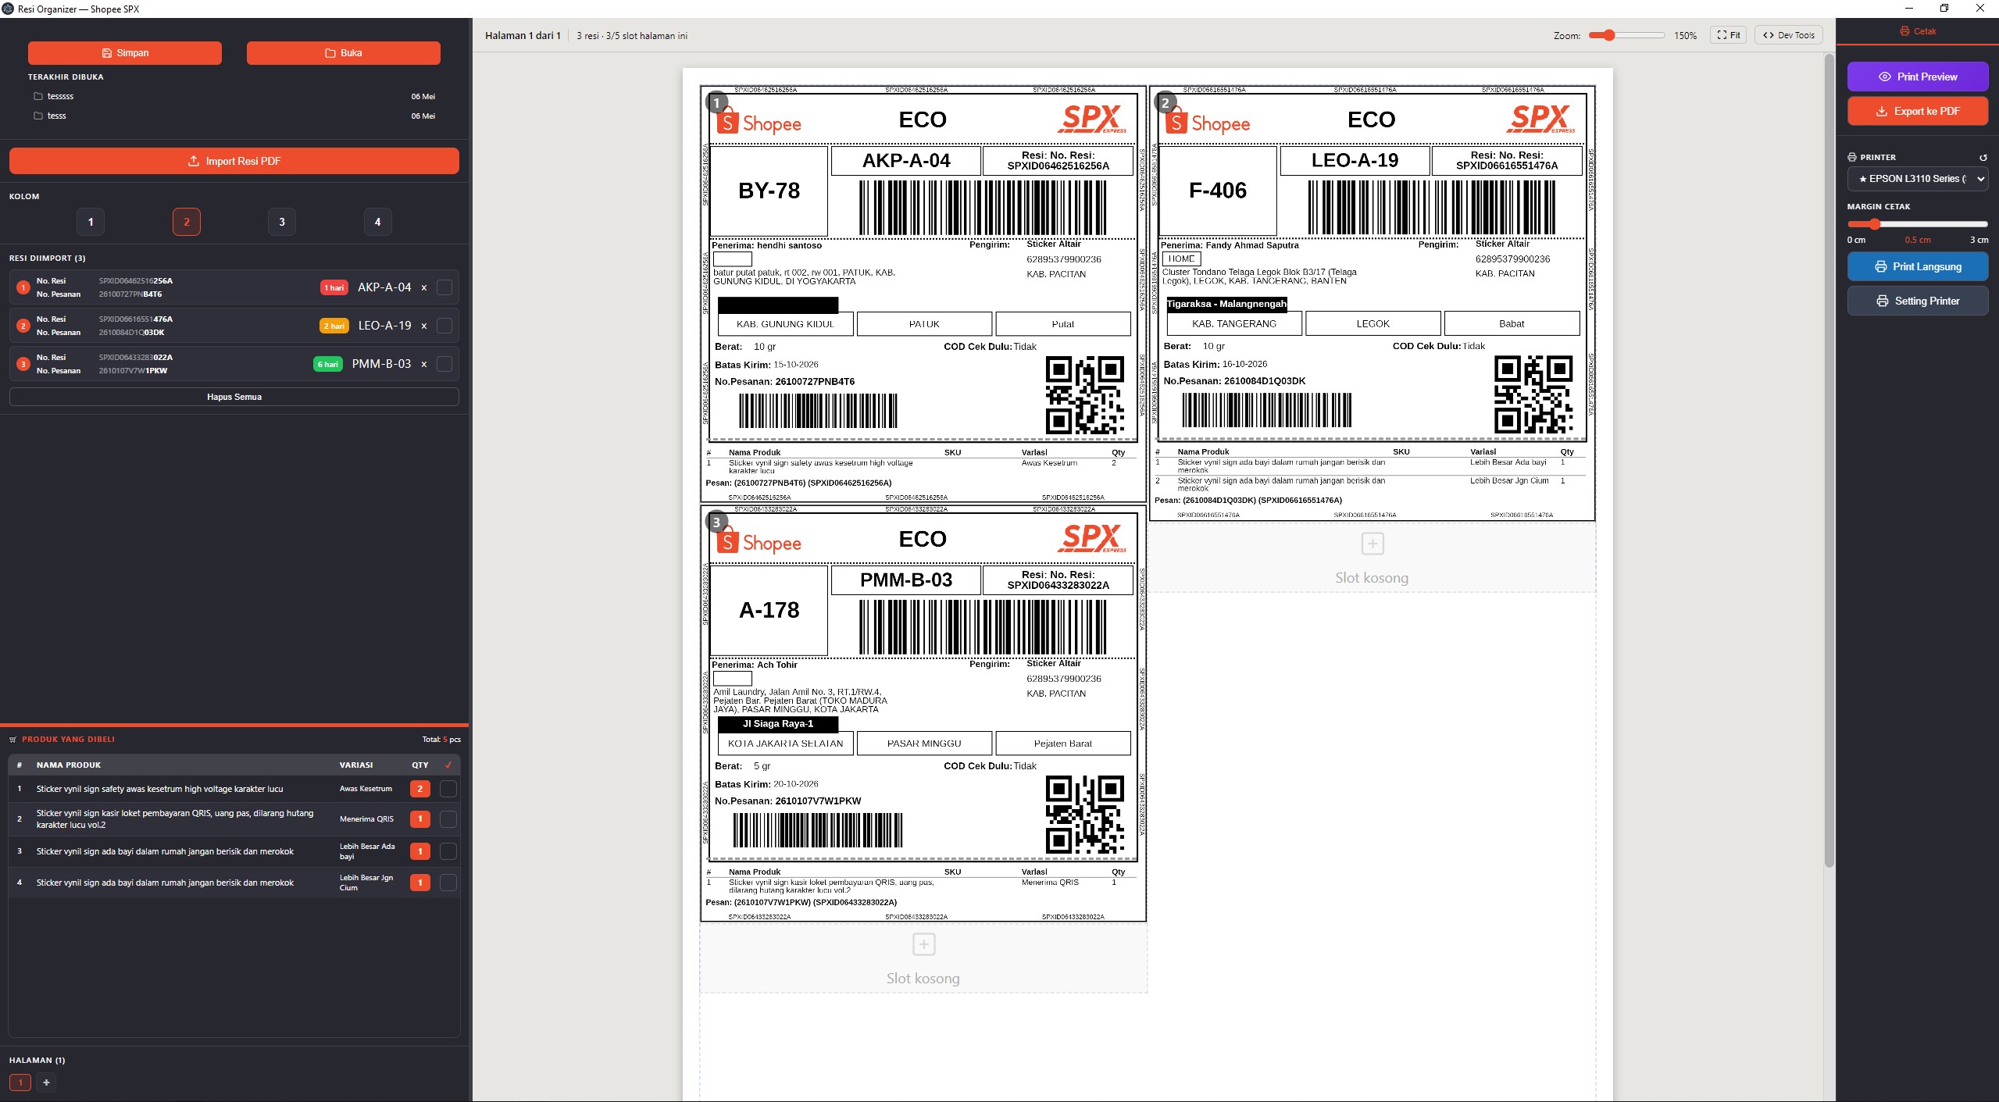This screenshot has height=1102, width=1999.
Task: Click Import Resi PDF
Action: [234, 161]
